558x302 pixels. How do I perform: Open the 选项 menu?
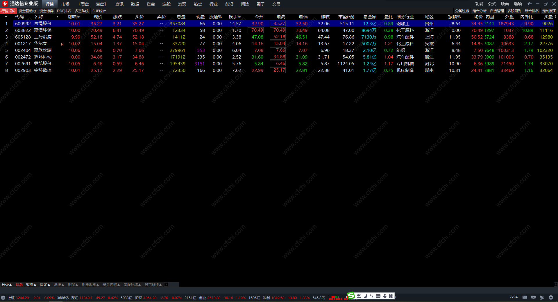[518, 4]
